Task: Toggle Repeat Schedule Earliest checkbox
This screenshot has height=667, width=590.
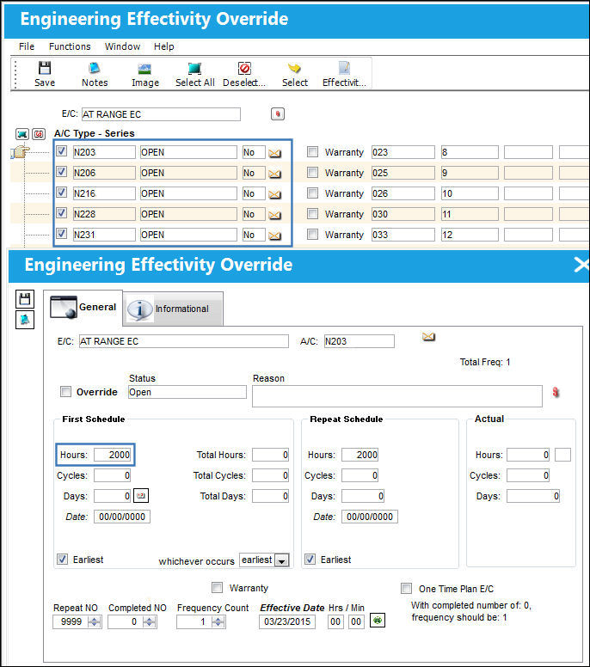Action: 310,559
